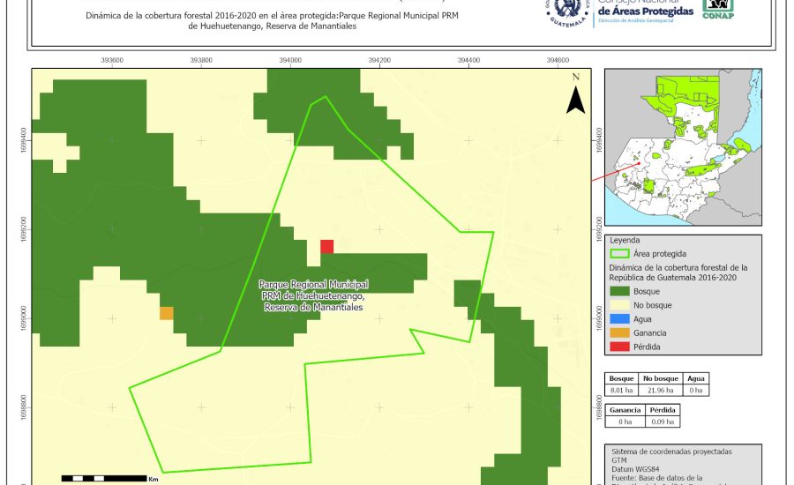Image resolution: width=794 pixels, height=485 pixels.
Task: Select the blue Agua legend swatch
Action: click(x=624, y=319)
